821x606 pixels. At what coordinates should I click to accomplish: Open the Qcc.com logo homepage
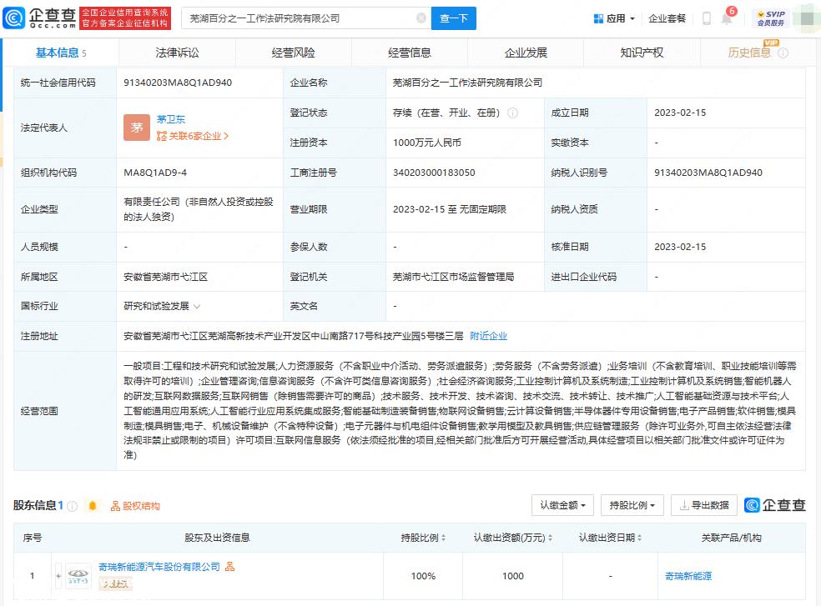click(x=40, y=18)
